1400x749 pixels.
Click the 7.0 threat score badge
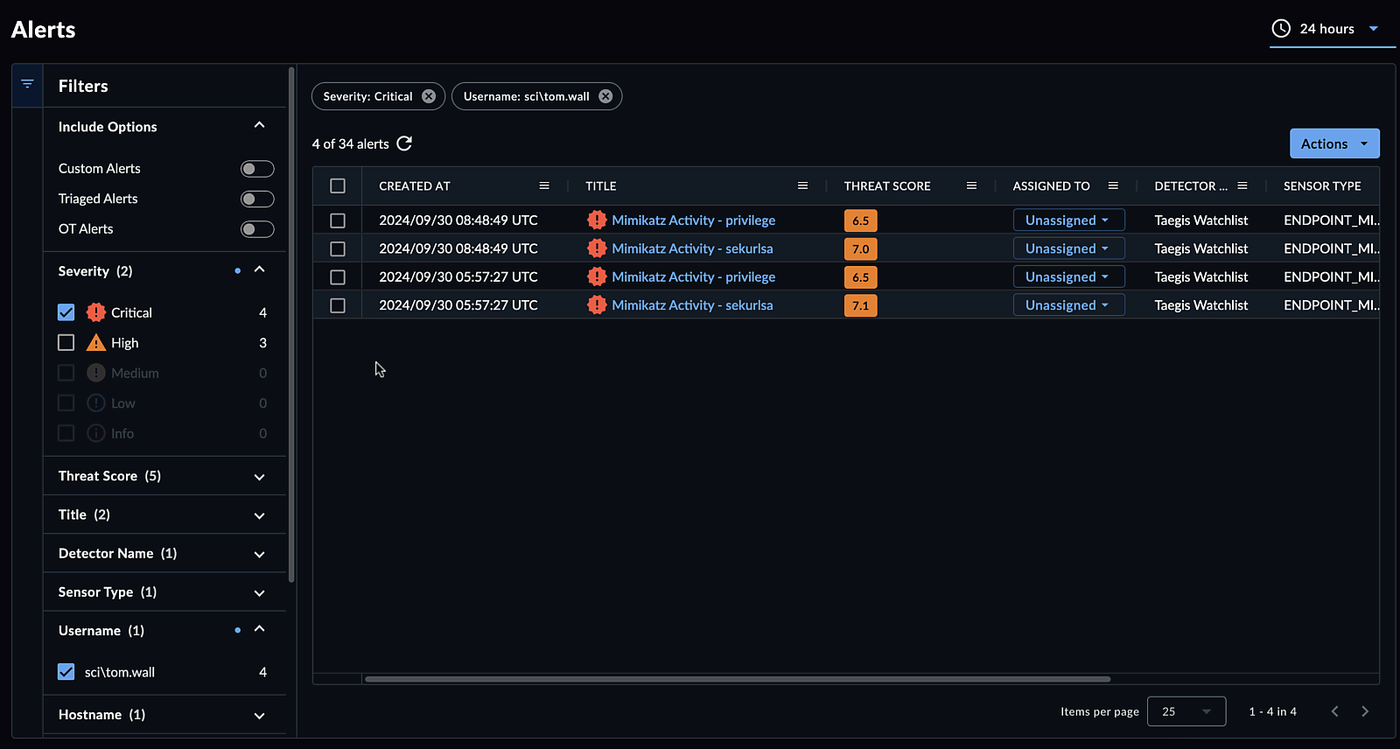coord(861,249)
